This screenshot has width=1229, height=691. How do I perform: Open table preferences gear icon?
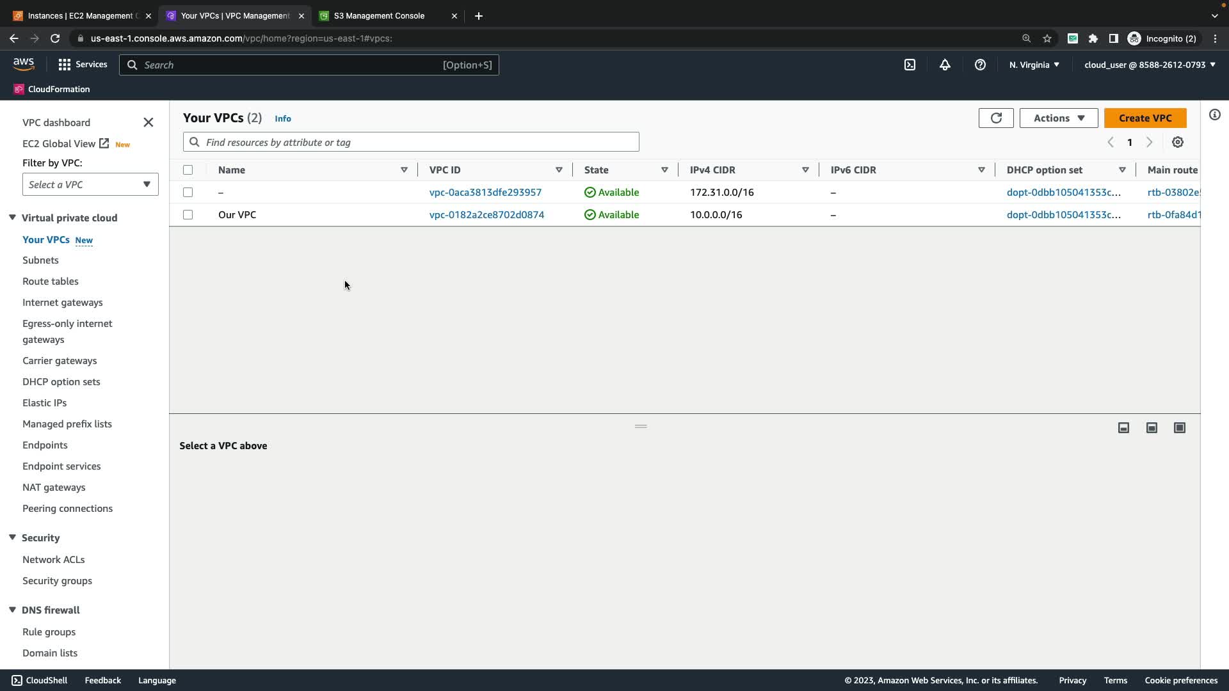(x=1178, y=142)
